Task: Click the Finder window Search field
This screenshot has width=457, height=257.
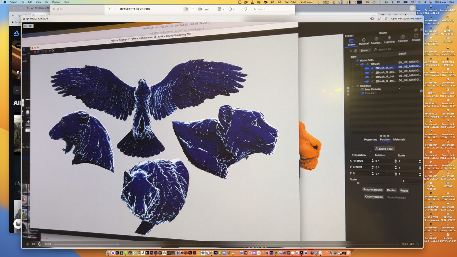Action: 273,9
